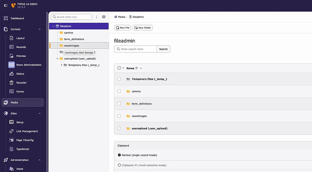
Task: Expand Temporary files tree node chevron
Action: point(61,65)
